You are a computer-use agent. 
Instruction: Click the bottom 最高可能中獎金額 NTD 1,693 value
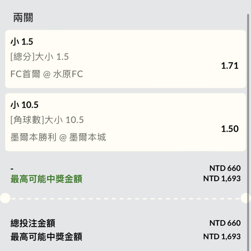click(x=222, y=237)
